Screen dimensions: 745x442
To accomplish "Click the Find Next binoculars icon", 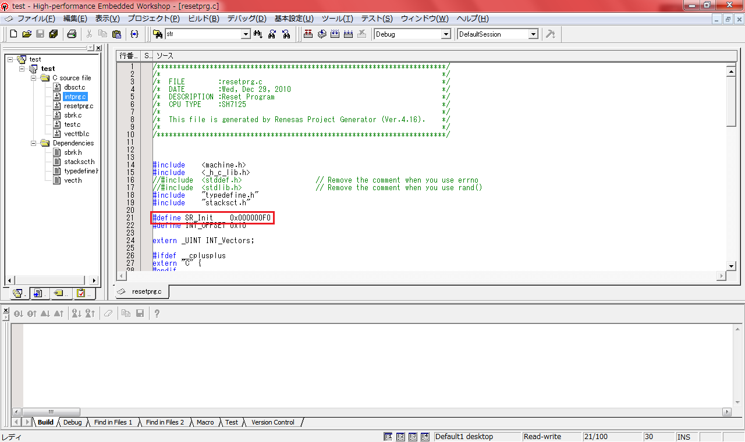I will [286, 34].
